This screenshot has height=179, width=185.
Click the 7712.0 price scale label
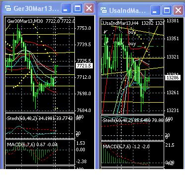pos(84,77)
